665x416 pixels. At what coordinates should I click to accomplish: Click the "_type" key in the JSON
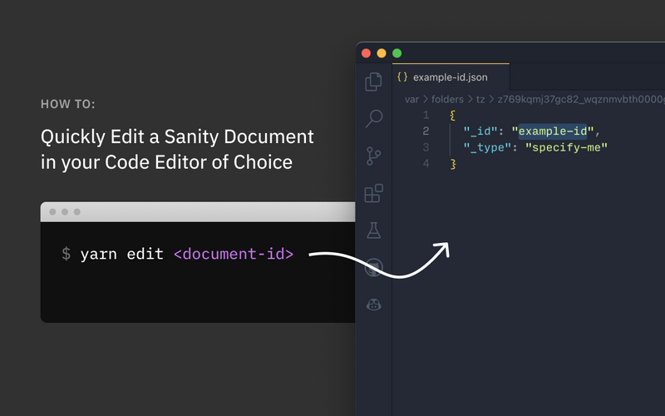[487, 147]
